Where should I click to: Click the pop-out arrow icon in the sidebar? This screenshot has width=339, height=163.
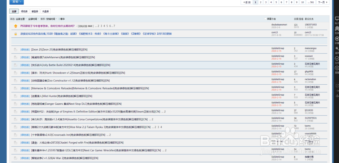coord(337,86)
